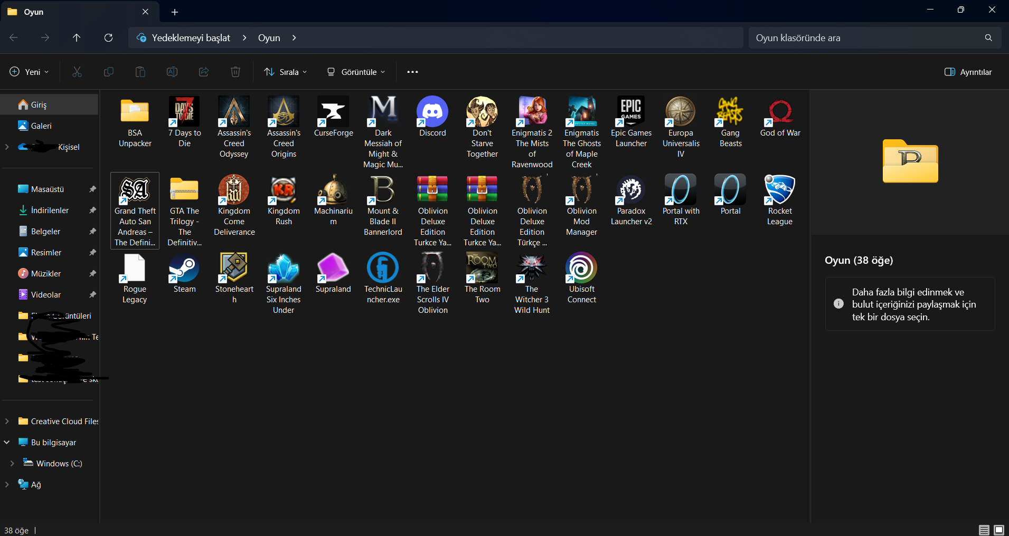Switch to the Oyun tab
This screenshot has height=536, width=1009.
tap(79, 12)
